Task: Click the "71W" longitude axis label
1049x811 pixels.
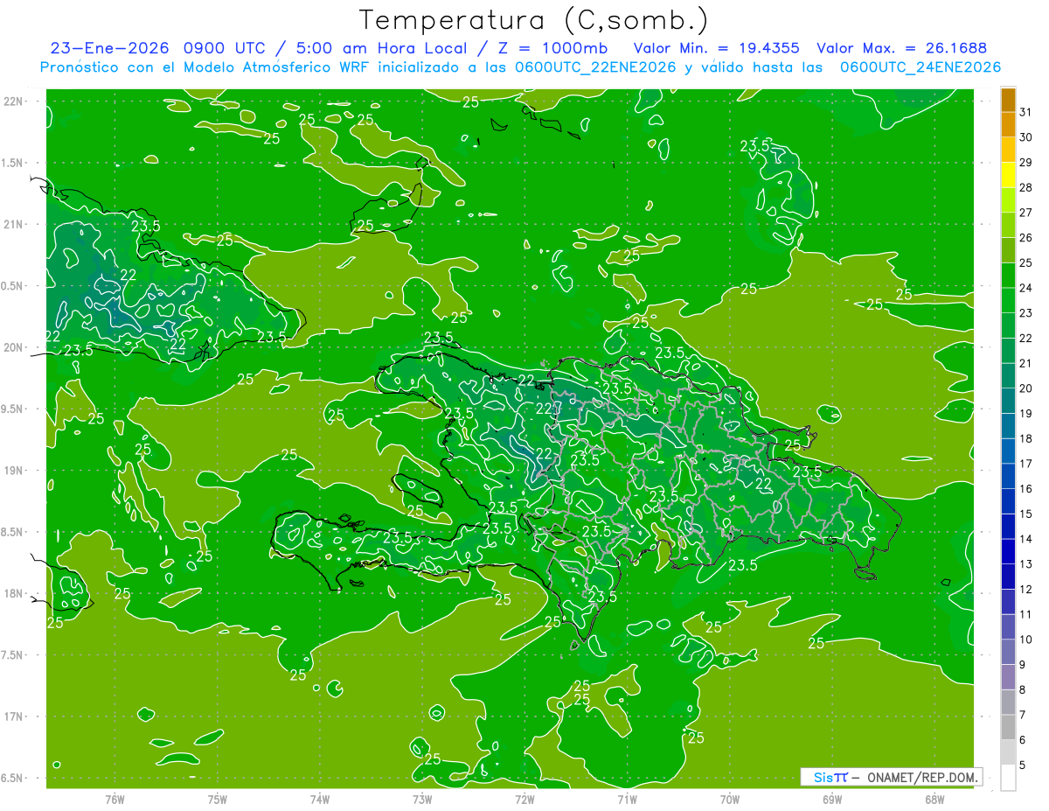Action: click(x=627, y=799)
